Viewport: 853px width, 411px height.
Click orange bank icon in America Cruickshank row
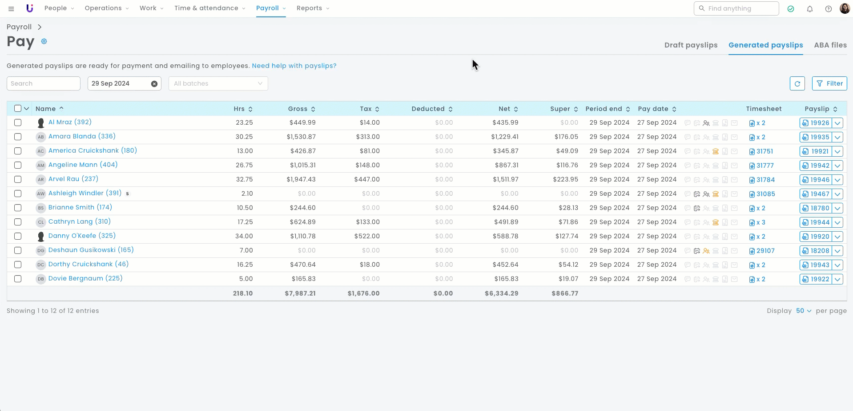point(716,151)
